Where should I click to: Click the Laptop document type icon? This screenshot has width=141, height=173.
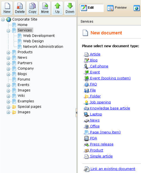[x=86, y=115]
